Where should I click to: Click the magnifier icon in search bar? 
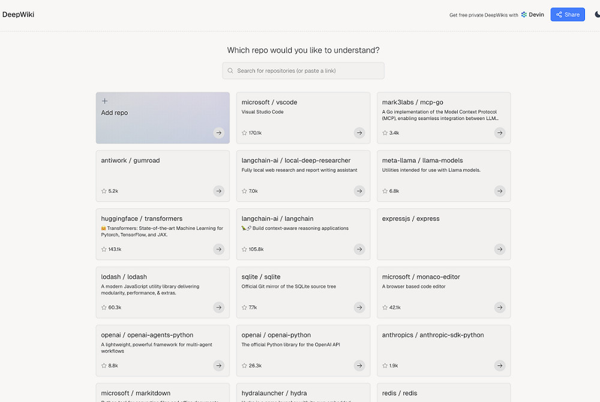[x=230, y=71]
